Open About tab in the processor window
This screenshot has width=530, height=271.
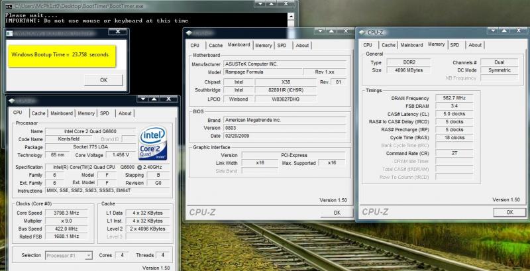pyautogui.click(x=125, y=113)
